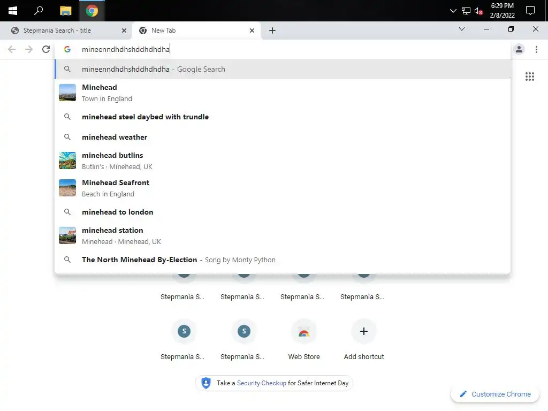The height and width of the screenshot is (411, 548).
Task: Close the New Tab tab
Action: (252, 31)
